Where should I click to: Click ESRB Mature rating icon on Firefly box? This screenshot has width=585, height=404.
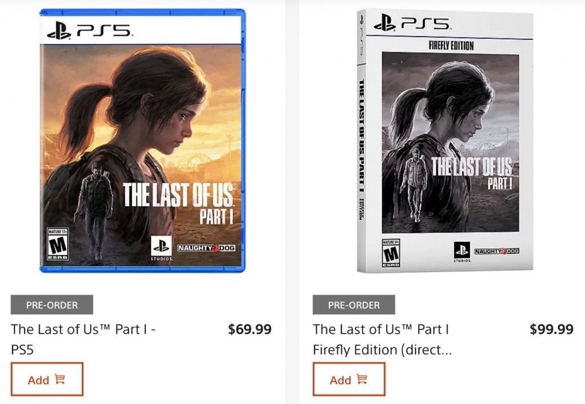pyautogui.click(x=391, y=253)
